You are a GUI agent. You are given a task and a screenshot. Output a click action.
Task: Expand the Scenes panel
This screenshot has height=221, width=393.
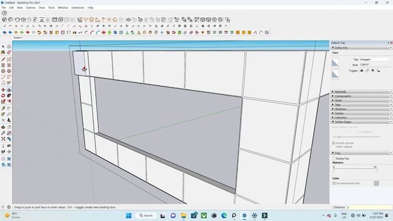click(361, 113)
